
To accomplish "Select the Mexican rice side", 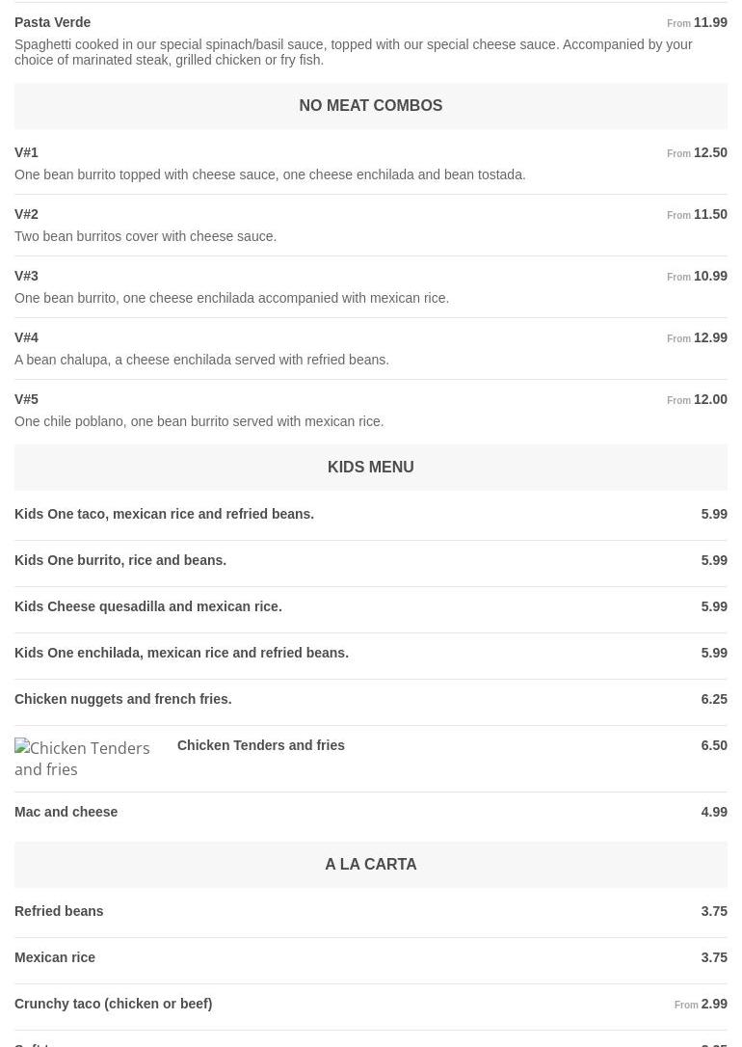I will tap(55, 957).
